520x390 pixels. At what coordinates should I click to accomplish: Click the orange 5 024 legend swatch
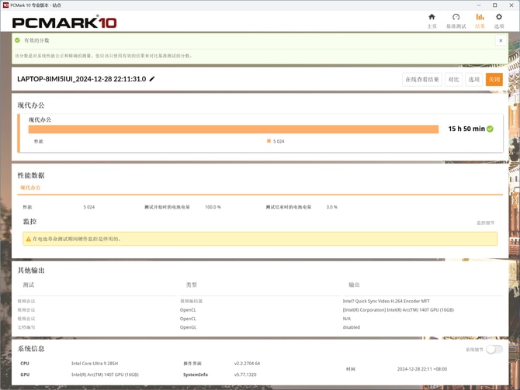[269, 141]
